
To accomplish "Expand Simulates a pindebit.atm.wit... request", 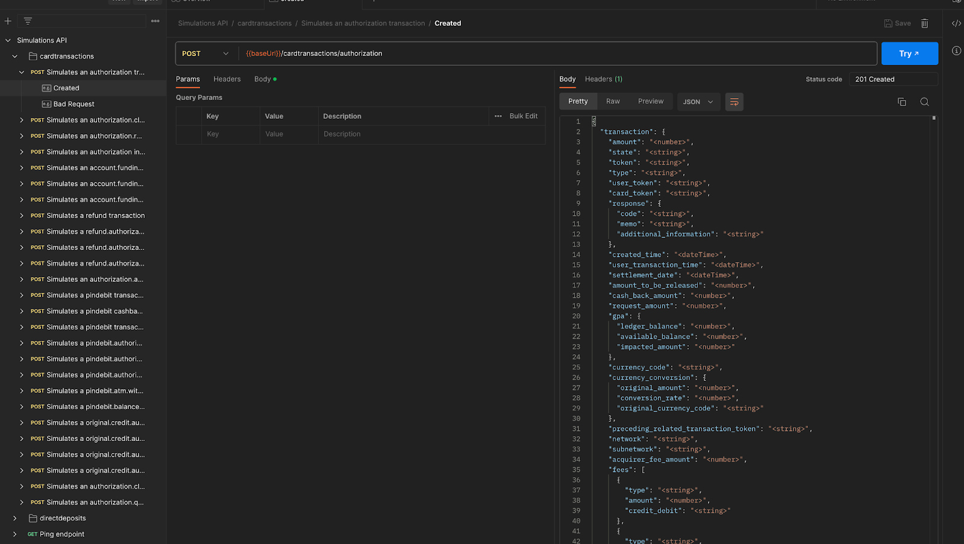I will coord(22,391).
